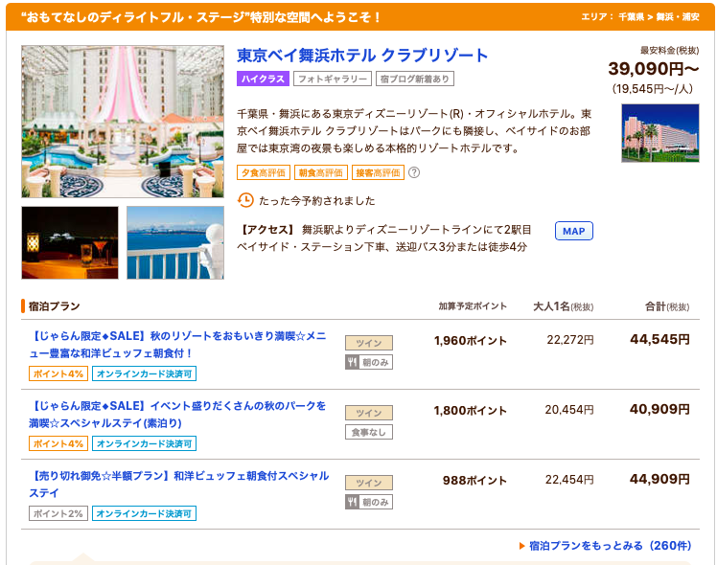Screen dimensions: 717x565
Task: Click the 988ポイント value
Action: [x=474, y=481]
